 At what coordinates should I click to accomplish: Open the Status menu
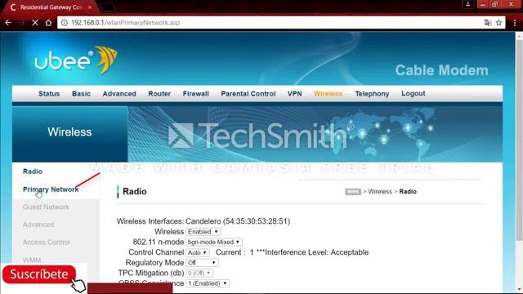(x=49, y=94)
